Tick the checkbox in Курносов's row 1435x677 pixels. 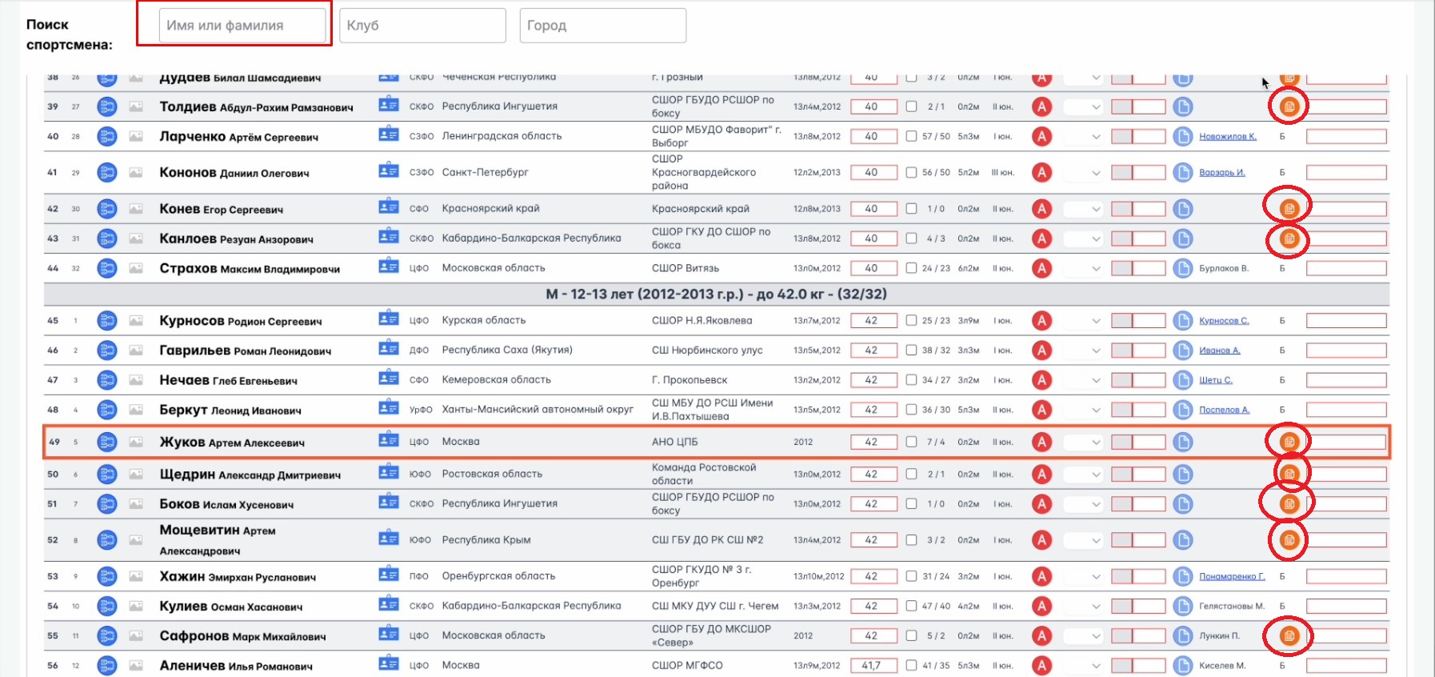click(911, 321)
